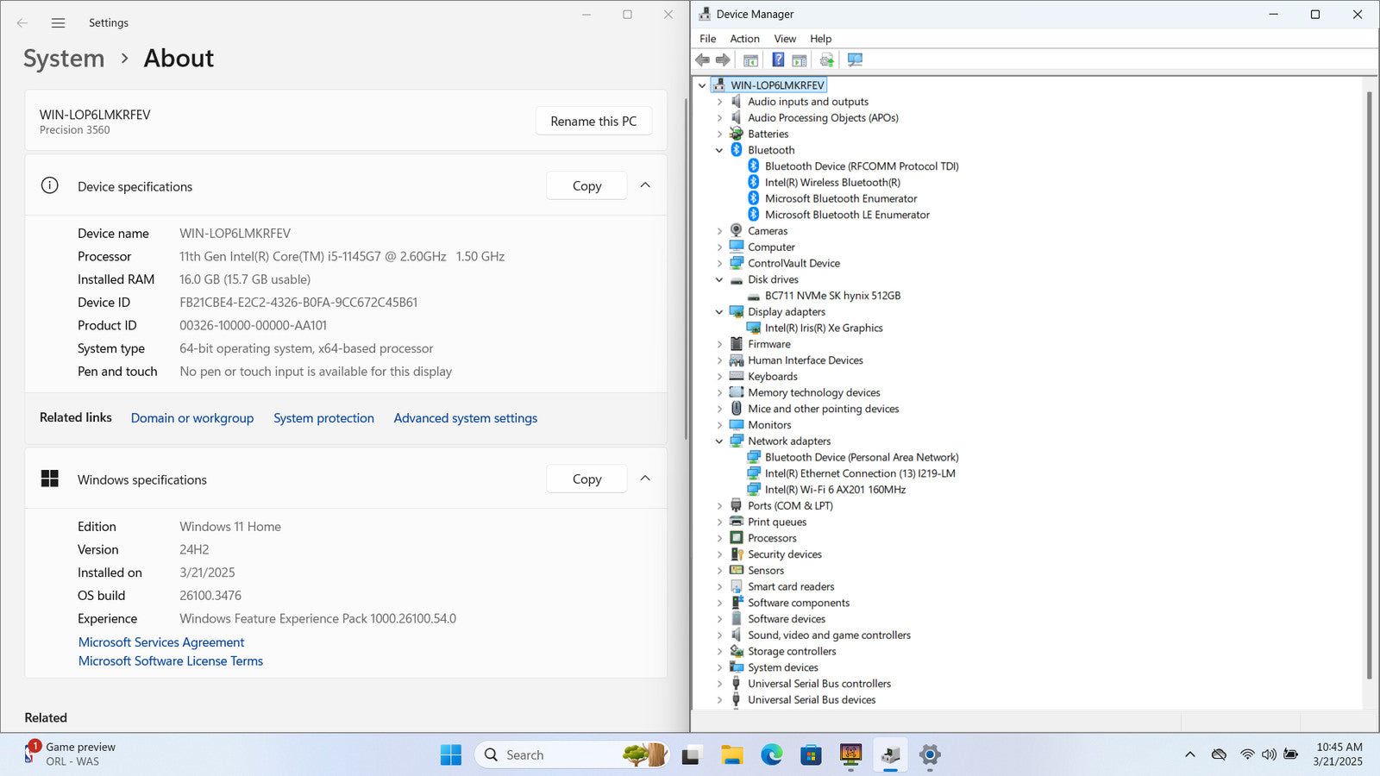
Task: Toggle the Show/Hide Action Pane toolbar icon
Action: [800, 59]
